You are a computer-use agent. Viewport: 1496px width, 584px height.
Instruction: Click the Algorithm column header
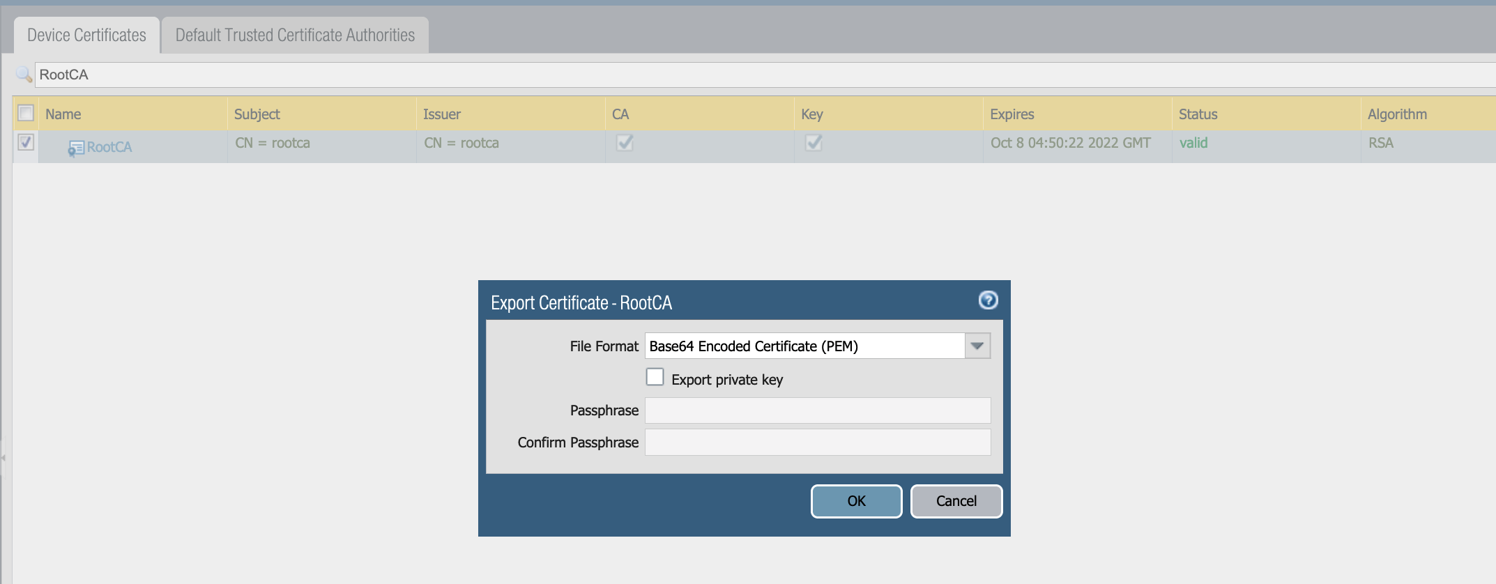point(1397,114)
